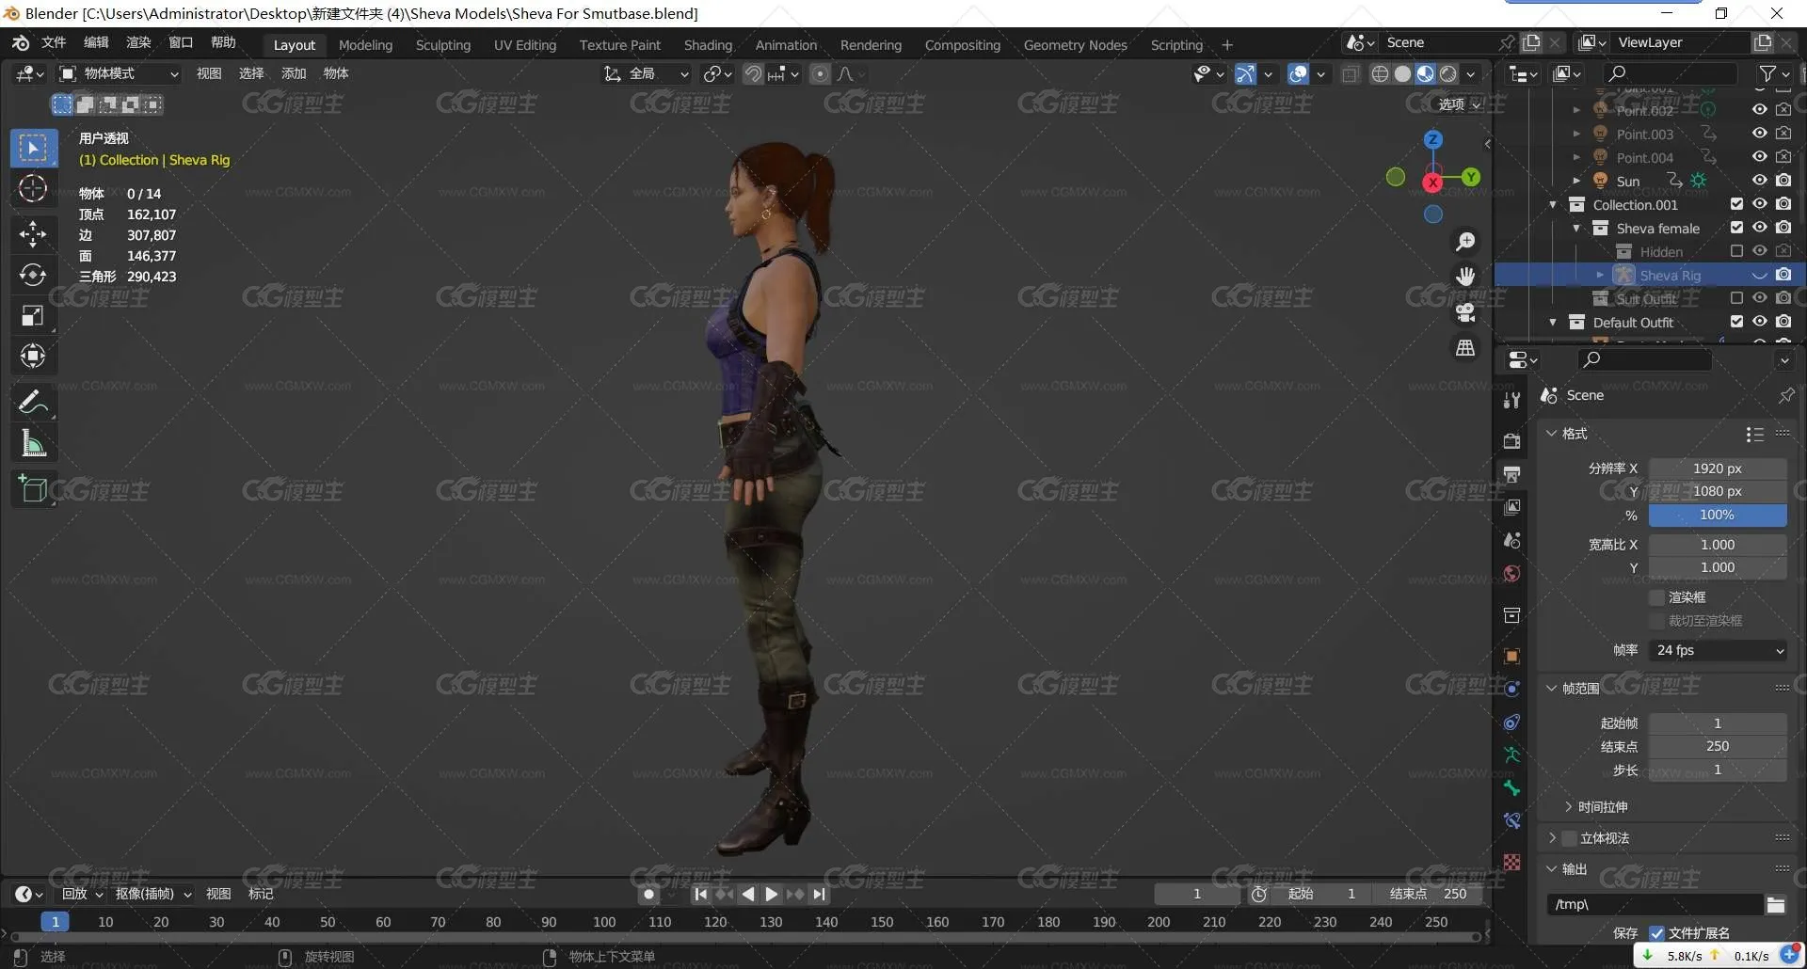Expand the 时间拉伸 subpanel

point(1568,807)
